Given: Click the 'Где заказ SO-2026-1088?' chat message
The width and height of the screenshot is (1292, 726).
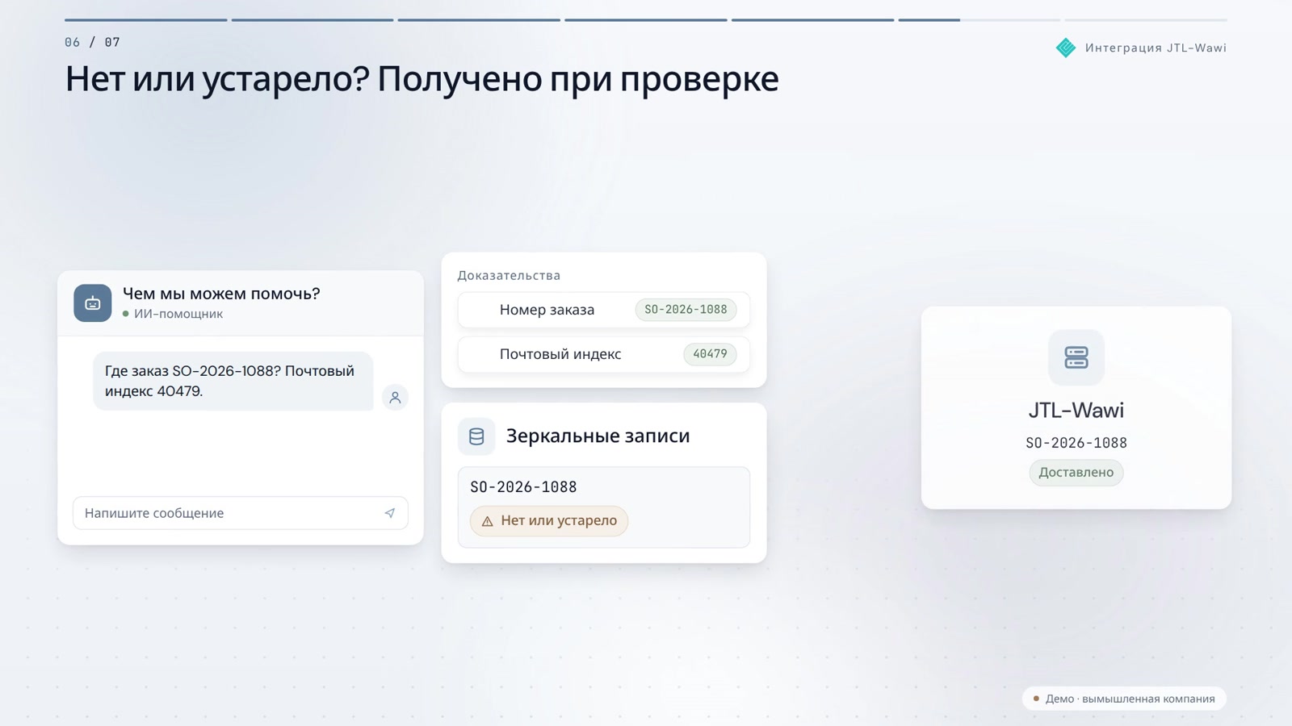Looking at the screenshot, I should [233, 381].
